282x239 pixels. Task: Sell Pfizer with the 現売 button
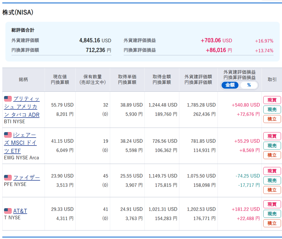pos(272,180)
